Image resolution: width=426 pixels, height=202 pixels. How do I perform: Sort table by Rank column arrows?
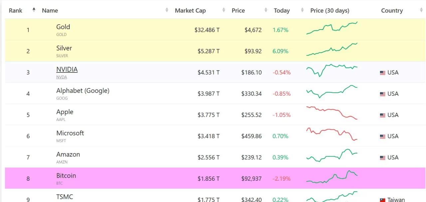click(x=34, y=10)
